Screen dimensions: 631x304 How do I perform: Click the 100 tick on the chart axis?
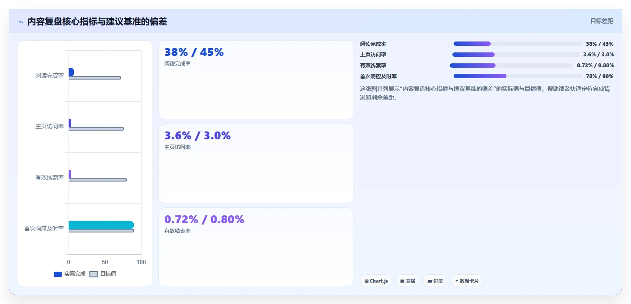point(141,262)
